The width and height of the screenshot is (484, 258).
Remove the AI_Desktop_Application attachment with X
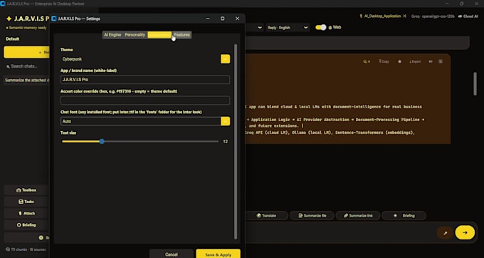(405, 16)
